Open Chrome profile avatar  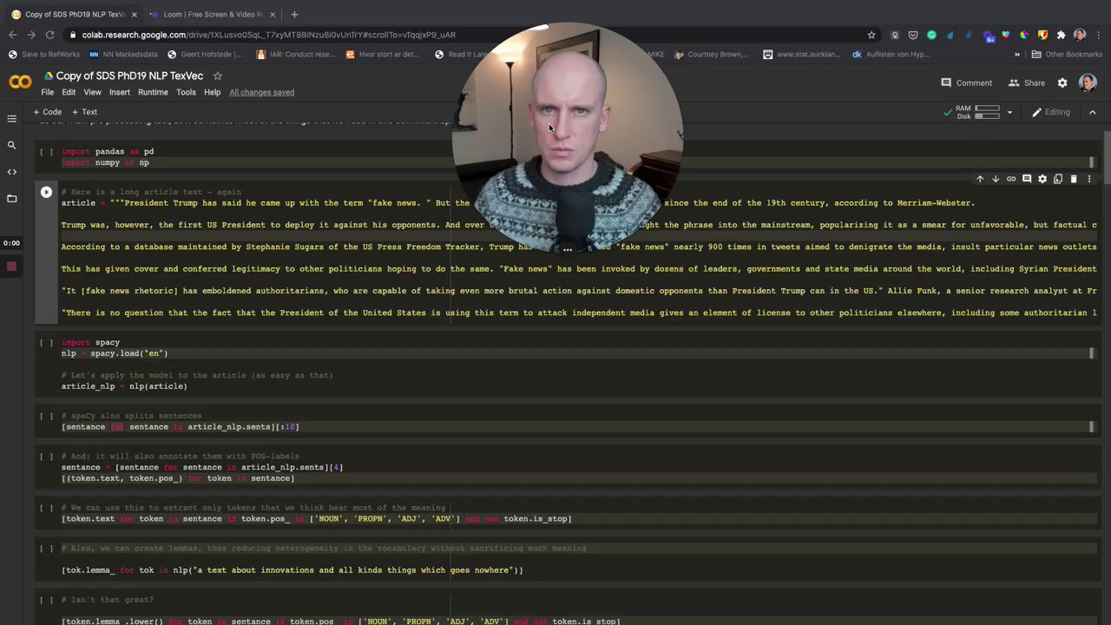click(x=1080, y=35)
